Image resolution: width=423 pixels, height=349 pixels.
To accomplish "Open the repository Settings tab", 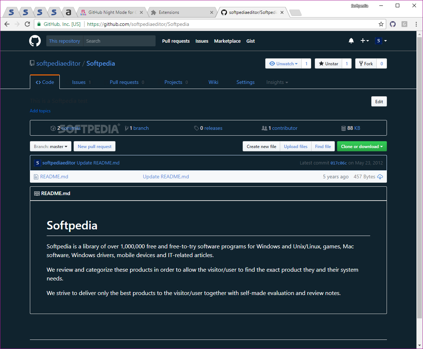I will pyautogui.click(x=245, y=82).
